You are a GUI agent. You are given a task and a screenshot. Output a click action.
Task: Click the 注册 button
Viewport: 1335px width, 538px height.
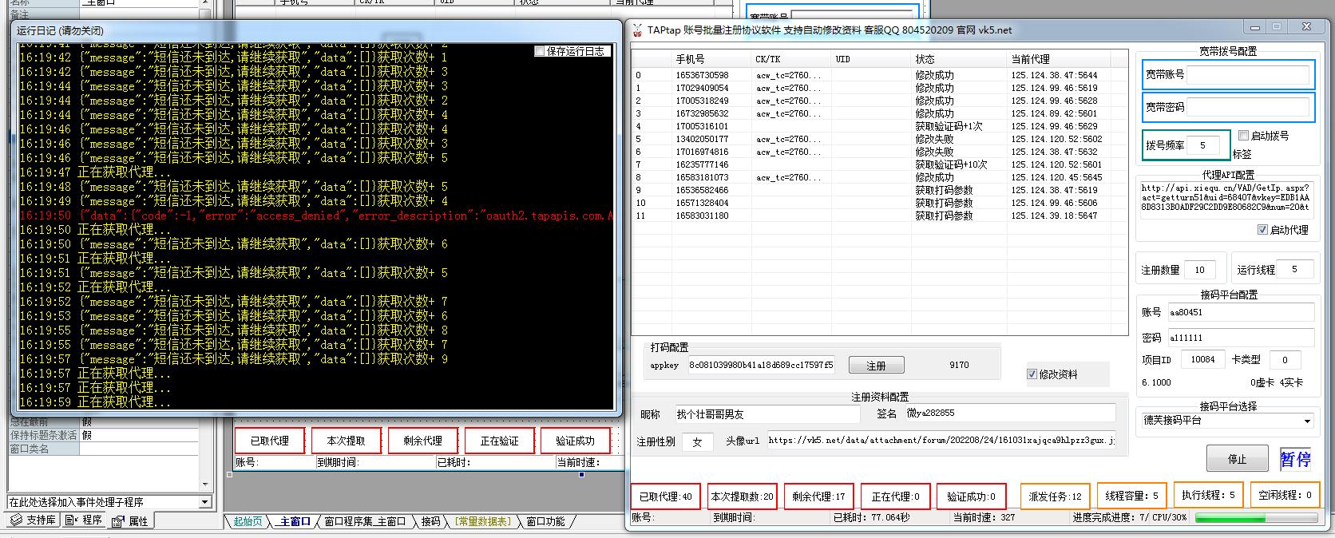coord(876,366)
